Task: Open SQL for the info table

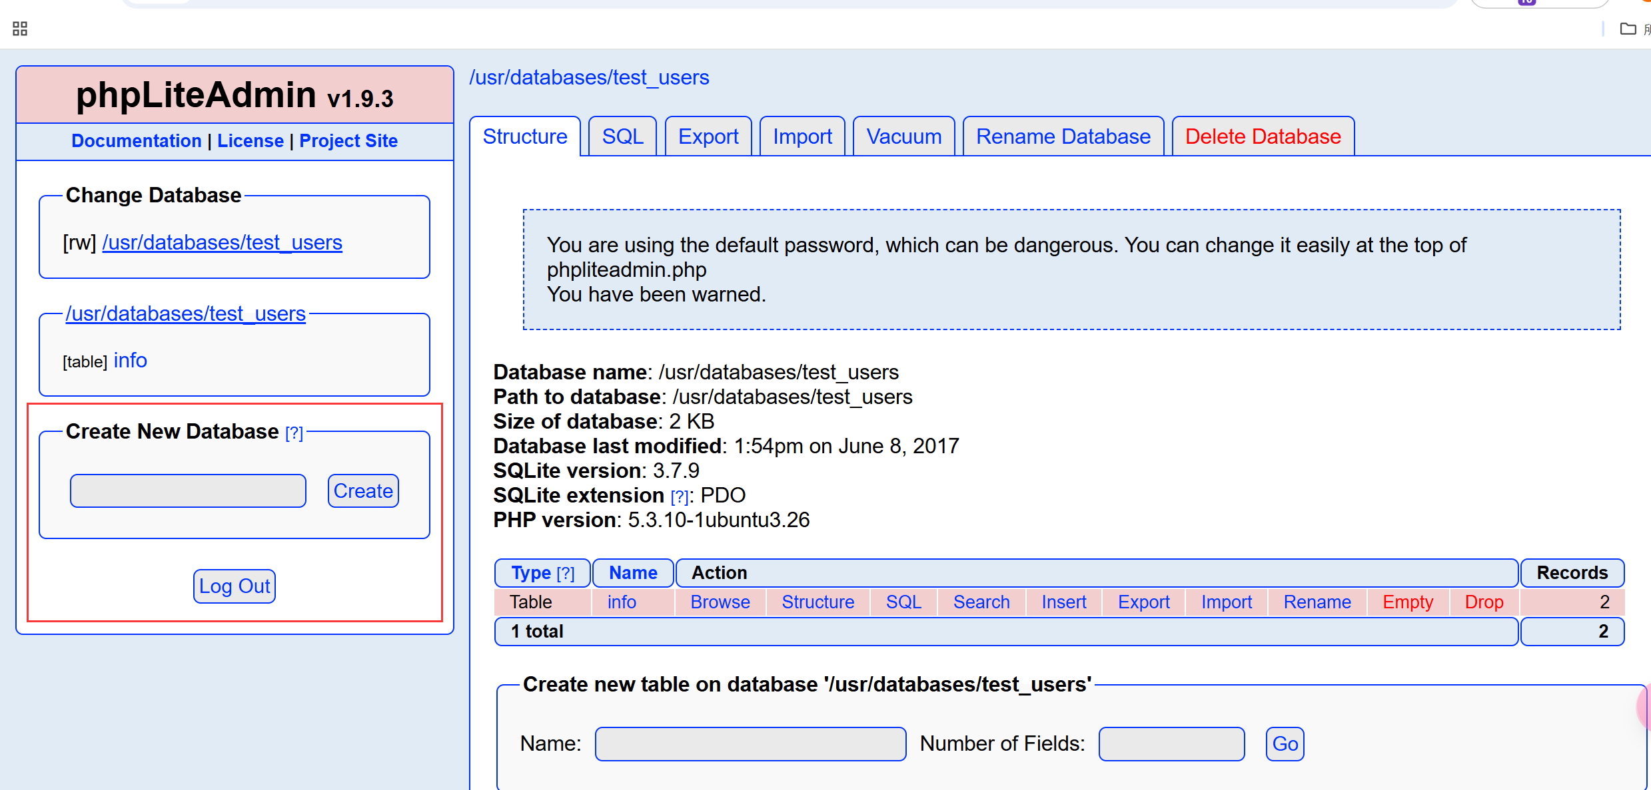Action: (903, 602)
